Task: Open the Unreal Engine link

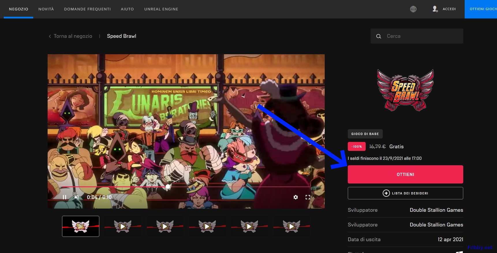Action: (161, 9)
